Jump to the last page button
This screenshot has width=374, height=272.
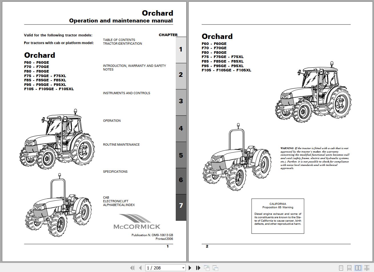pyautogui.click(x=198, y=268)
